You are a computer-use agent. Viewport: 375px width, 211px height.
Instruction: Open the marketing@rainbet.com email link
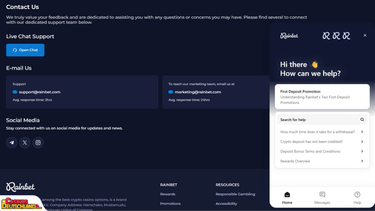198,92
